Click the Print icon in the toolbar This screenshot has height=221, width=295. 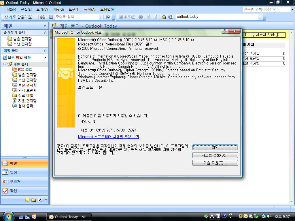(x=43, y=17)
